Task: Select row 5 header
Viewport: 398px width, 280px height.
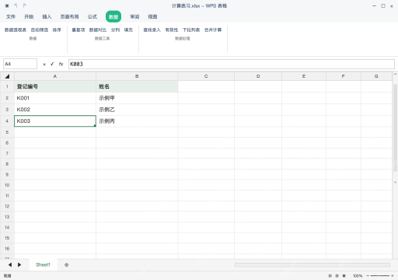Action: point(7,132)
